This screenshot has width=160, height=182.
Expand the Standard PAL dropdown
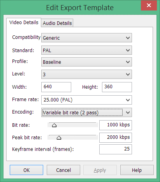[x=86, y=50]
